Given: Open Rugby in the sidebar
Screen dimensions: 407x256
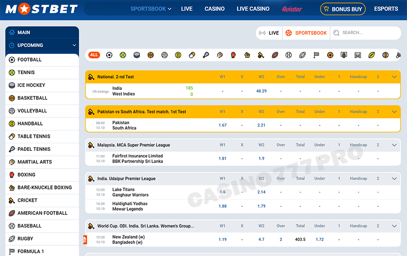Looking at the screenshot, I should point(42,239).
